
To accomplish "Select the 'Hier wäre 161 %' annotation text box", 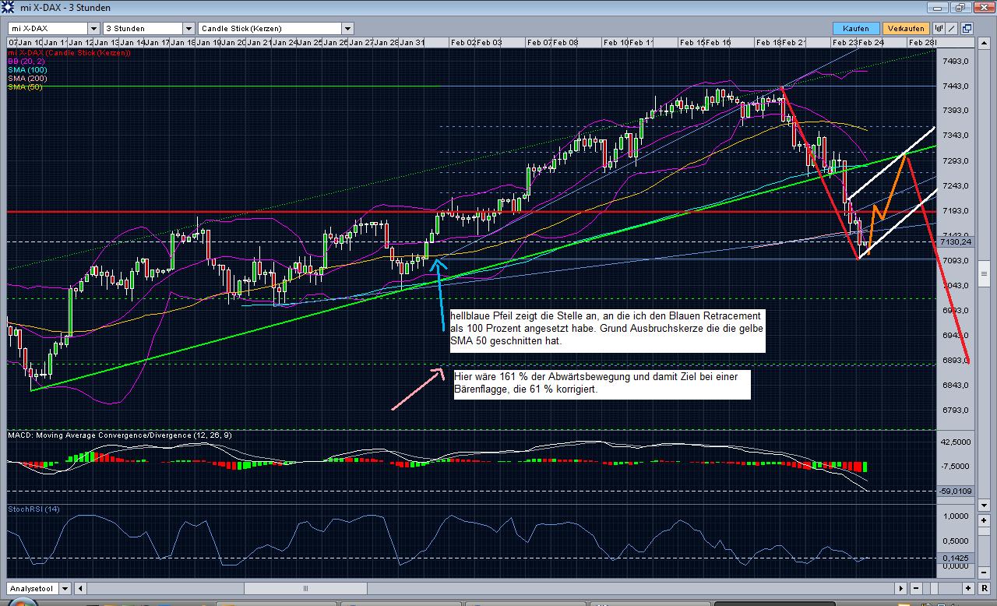I will click(601, 385).
